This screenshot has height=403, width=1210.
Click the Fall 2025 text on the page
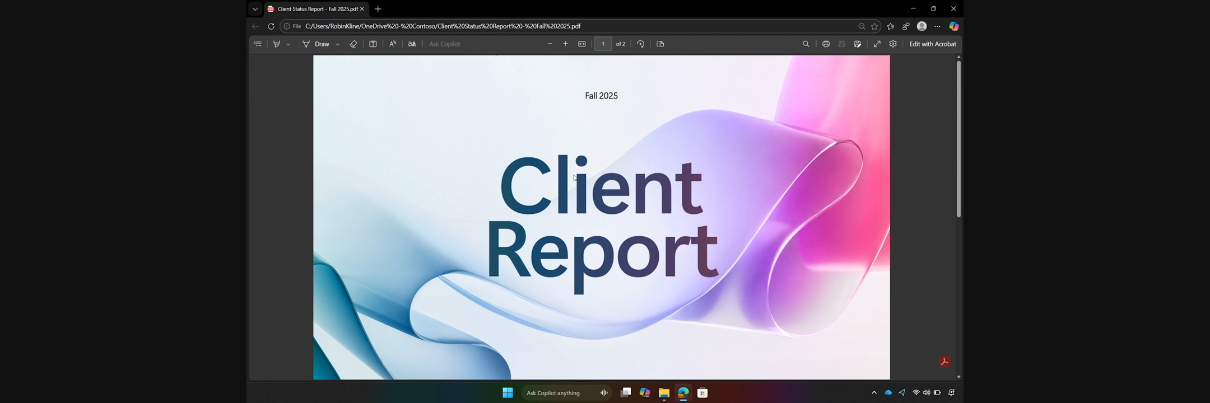tap(601, 96)
